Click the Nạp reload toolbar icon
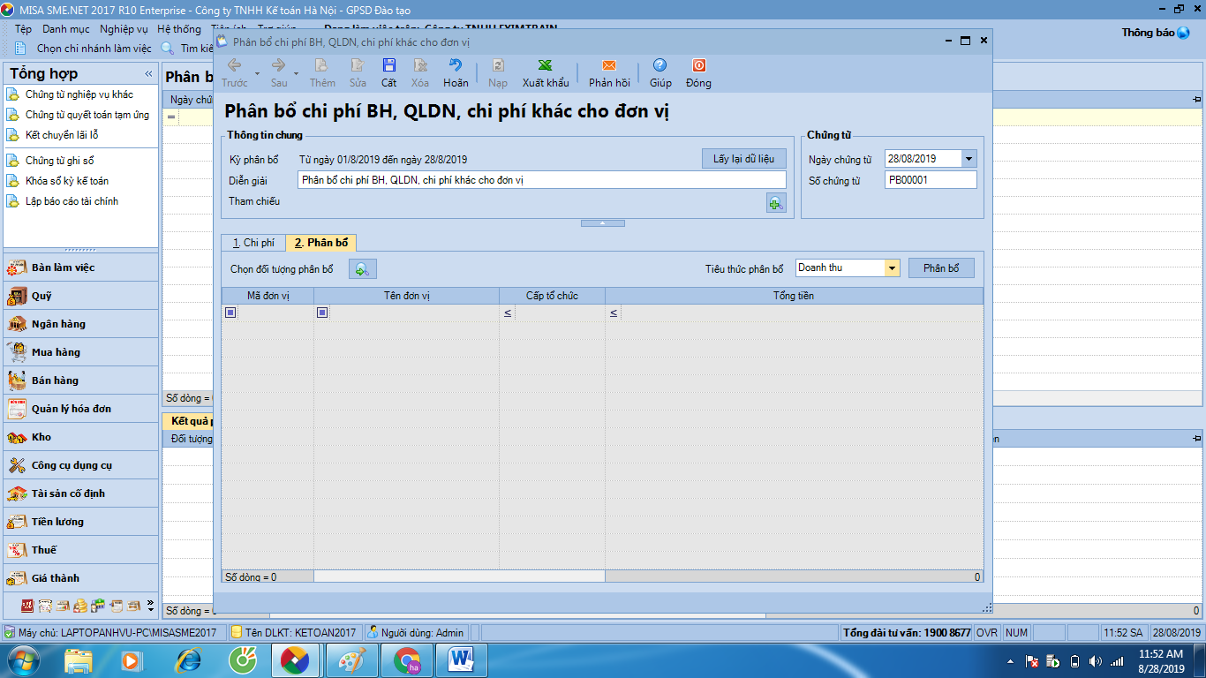The image size is (1206, 678). coord(498,65)
